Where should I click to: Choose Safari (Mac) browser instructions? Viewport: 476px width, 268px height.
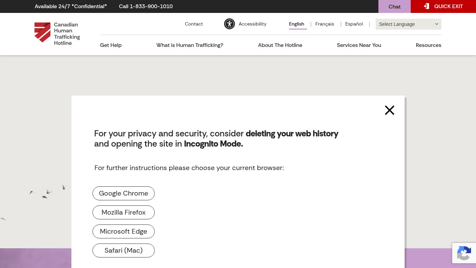[123, 250]
